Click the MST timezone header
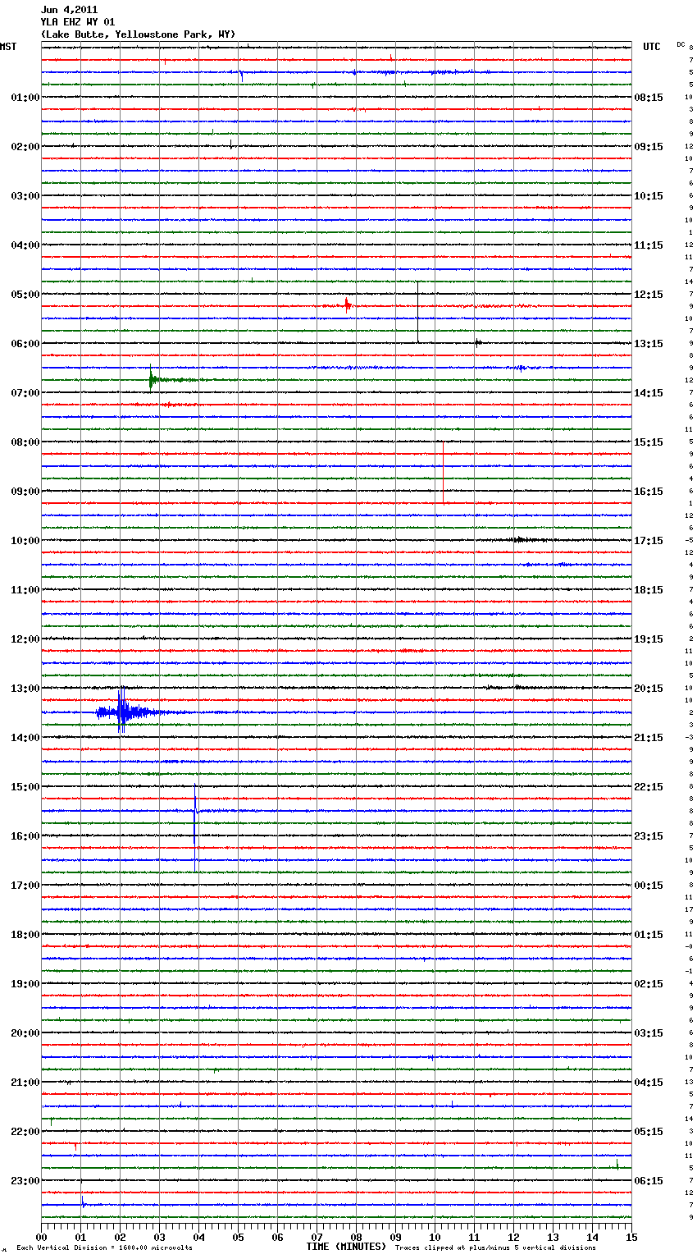This screenshot has width=697, height=1259. point(8,47)
